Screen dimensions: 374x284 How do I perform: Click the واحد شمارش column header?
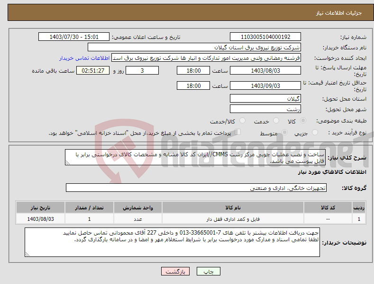(x=138, y=208)
